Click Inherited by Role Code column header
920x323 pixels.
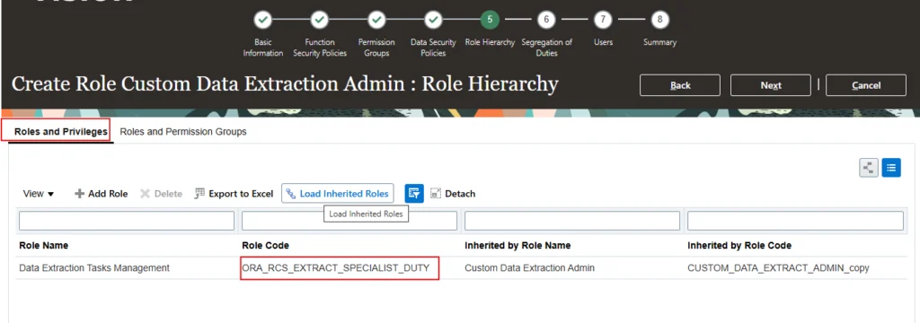point(739,246)
